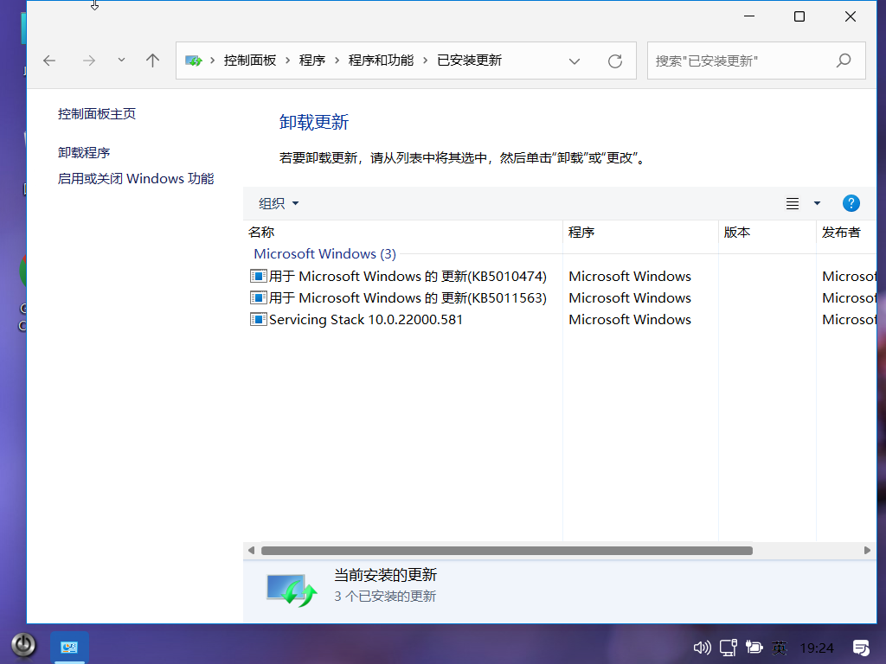Expand the address bar history dropdown
This screenshot has width=886, height=664.
point(575,61)
